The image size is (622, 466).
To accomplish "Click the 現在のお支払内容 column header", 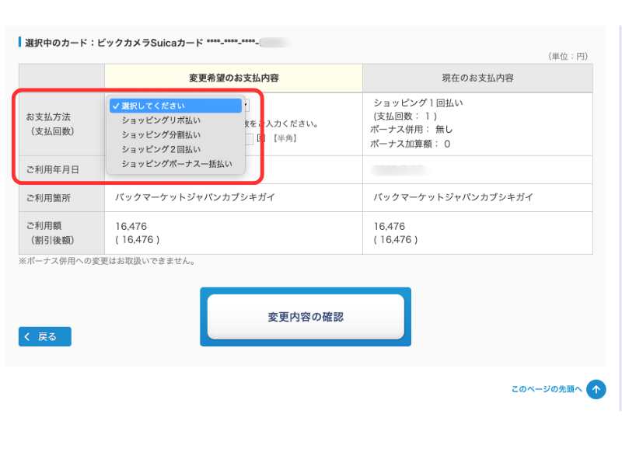I will click(x=477, y=78).
